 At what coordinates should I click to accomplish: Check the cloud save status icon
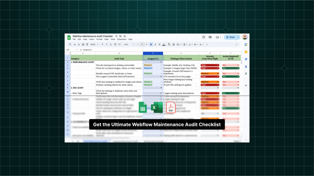tap(125, 36)
